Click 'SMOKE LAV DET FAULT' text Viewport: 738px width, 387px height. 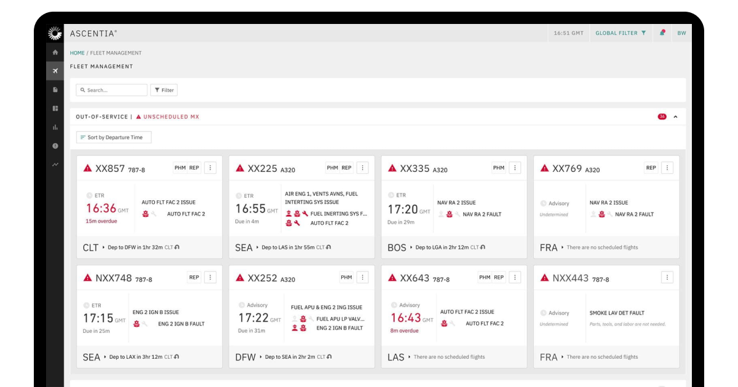(x=617, y=313)
